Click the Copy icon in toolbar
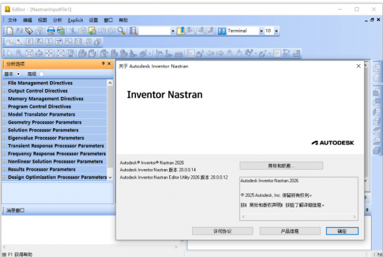383x257 pixels. tap(82, 31)
